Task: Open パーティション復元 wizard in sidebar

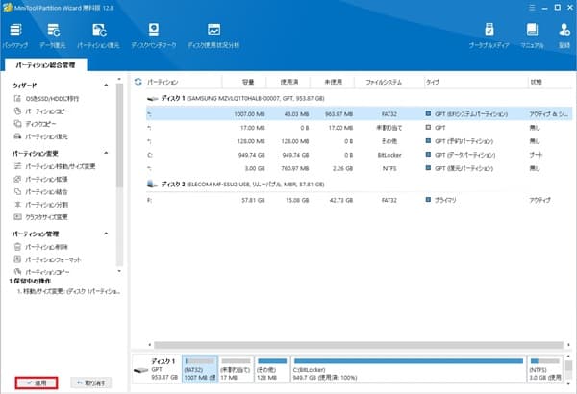Action: [x=41, y=136]
